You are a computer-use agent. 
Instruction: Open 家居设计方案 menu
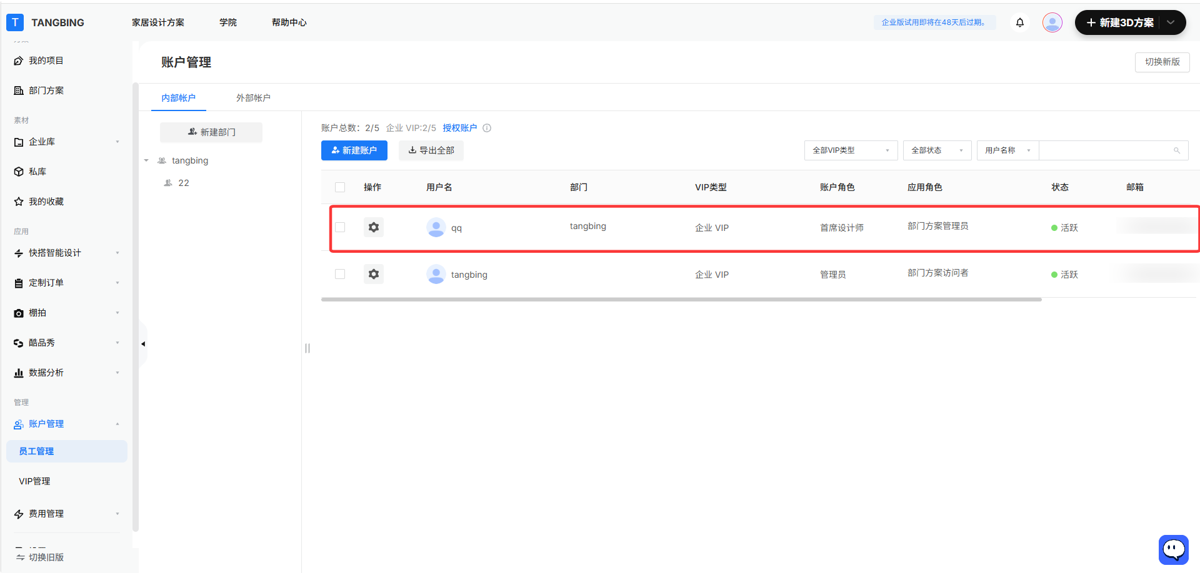click(158, 22)
